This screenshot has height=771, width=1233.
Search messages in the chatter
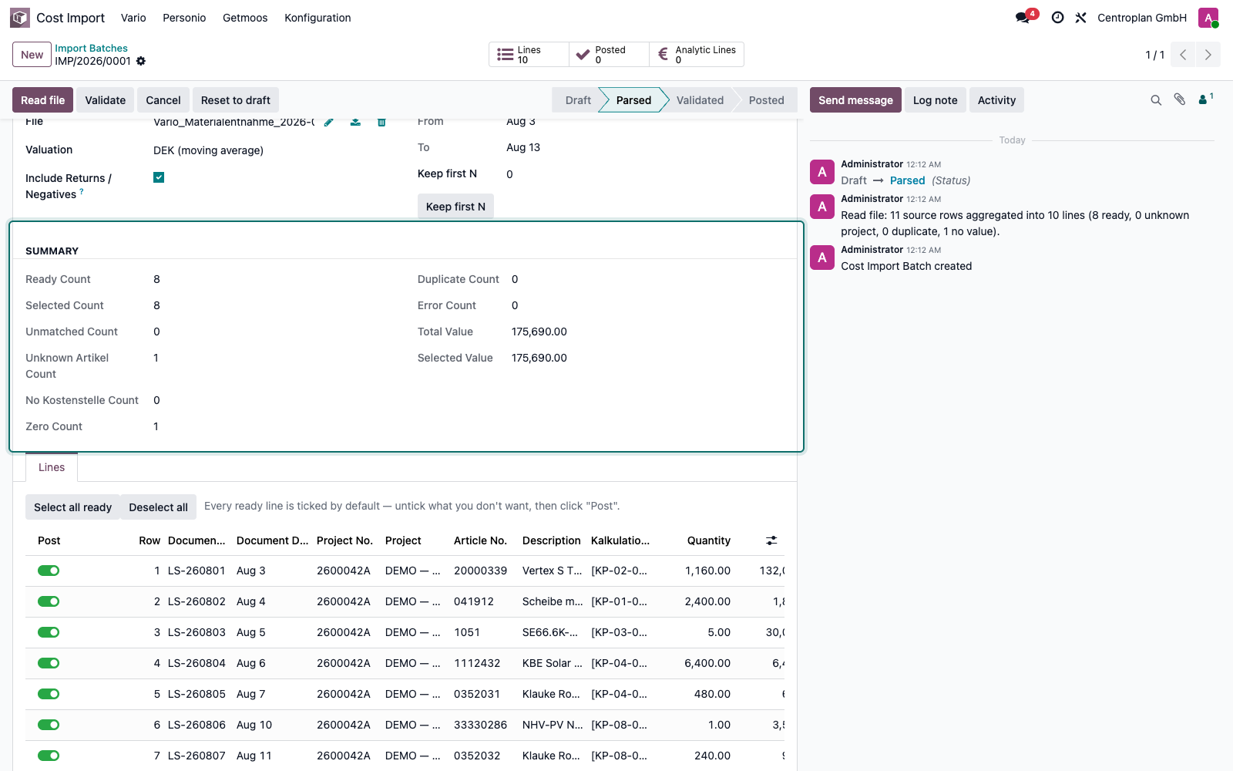click(1156, 100)
